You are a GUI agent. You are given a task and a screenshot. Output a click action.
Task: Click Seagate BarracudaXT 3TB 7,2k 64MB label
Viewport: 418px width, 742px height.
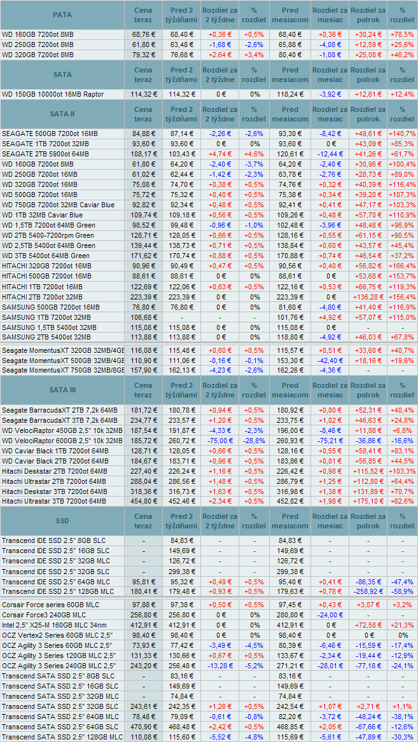pyautogui.click(x=60, y=420)
